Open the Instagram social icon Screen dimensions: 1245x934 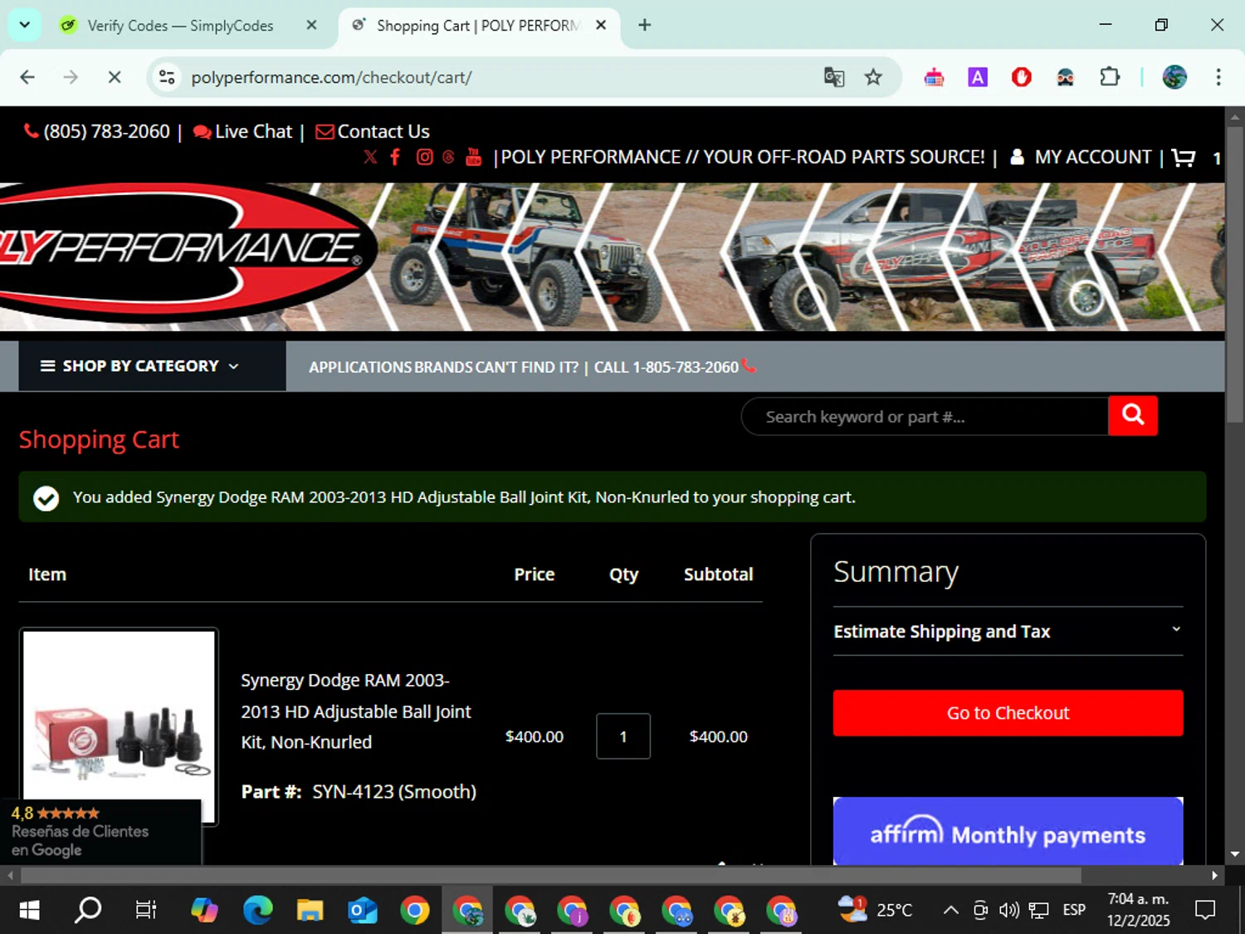click(424, 157)
